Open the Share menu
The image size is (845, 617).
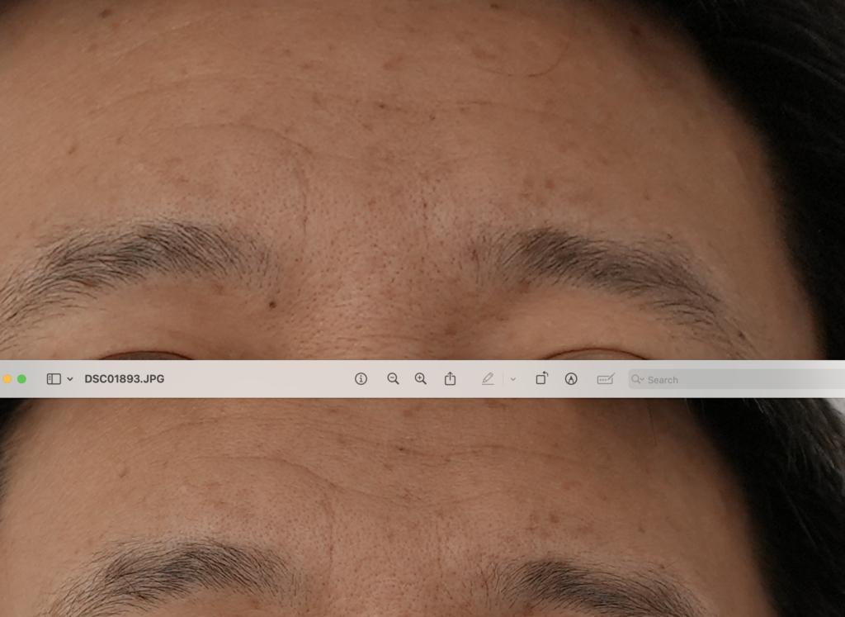(x=450, y=379)
